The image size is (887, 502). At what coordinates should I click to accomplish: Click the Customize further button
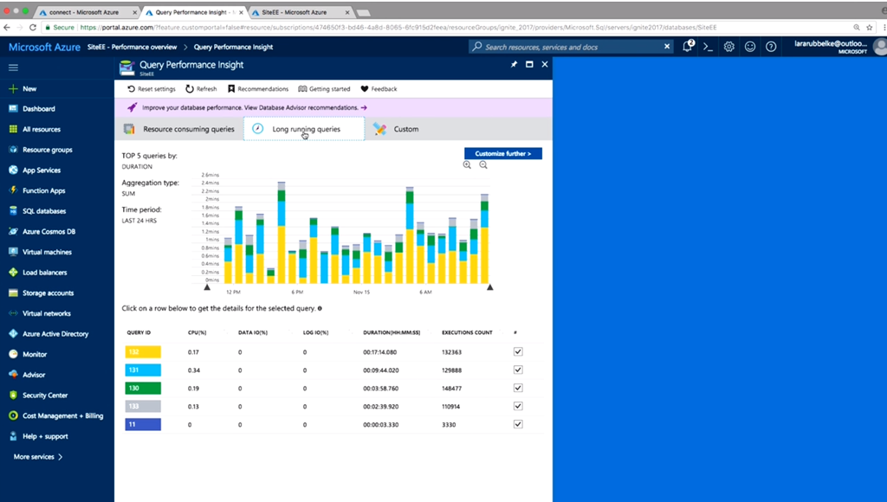[x=502, y=153]
